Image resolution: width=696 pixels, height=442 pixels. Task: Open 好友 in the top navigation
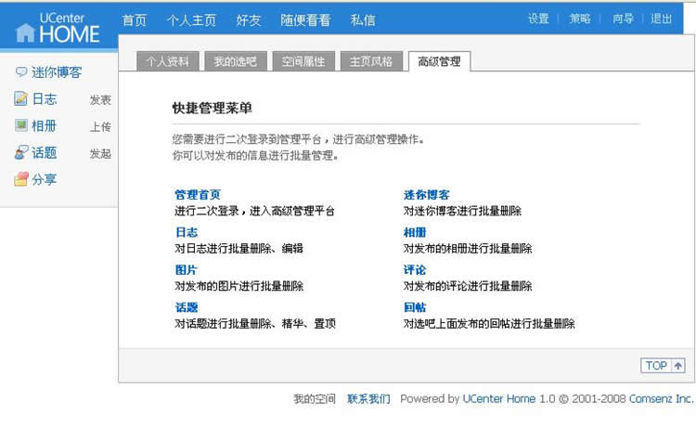(249, 19)
